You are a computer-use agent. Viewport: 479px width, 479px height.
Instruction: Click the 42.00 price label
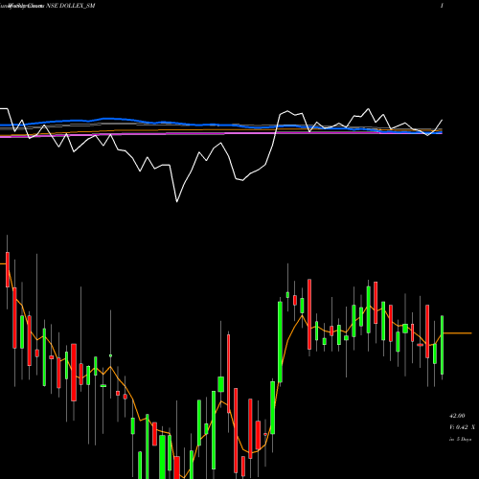pos(457,416)
